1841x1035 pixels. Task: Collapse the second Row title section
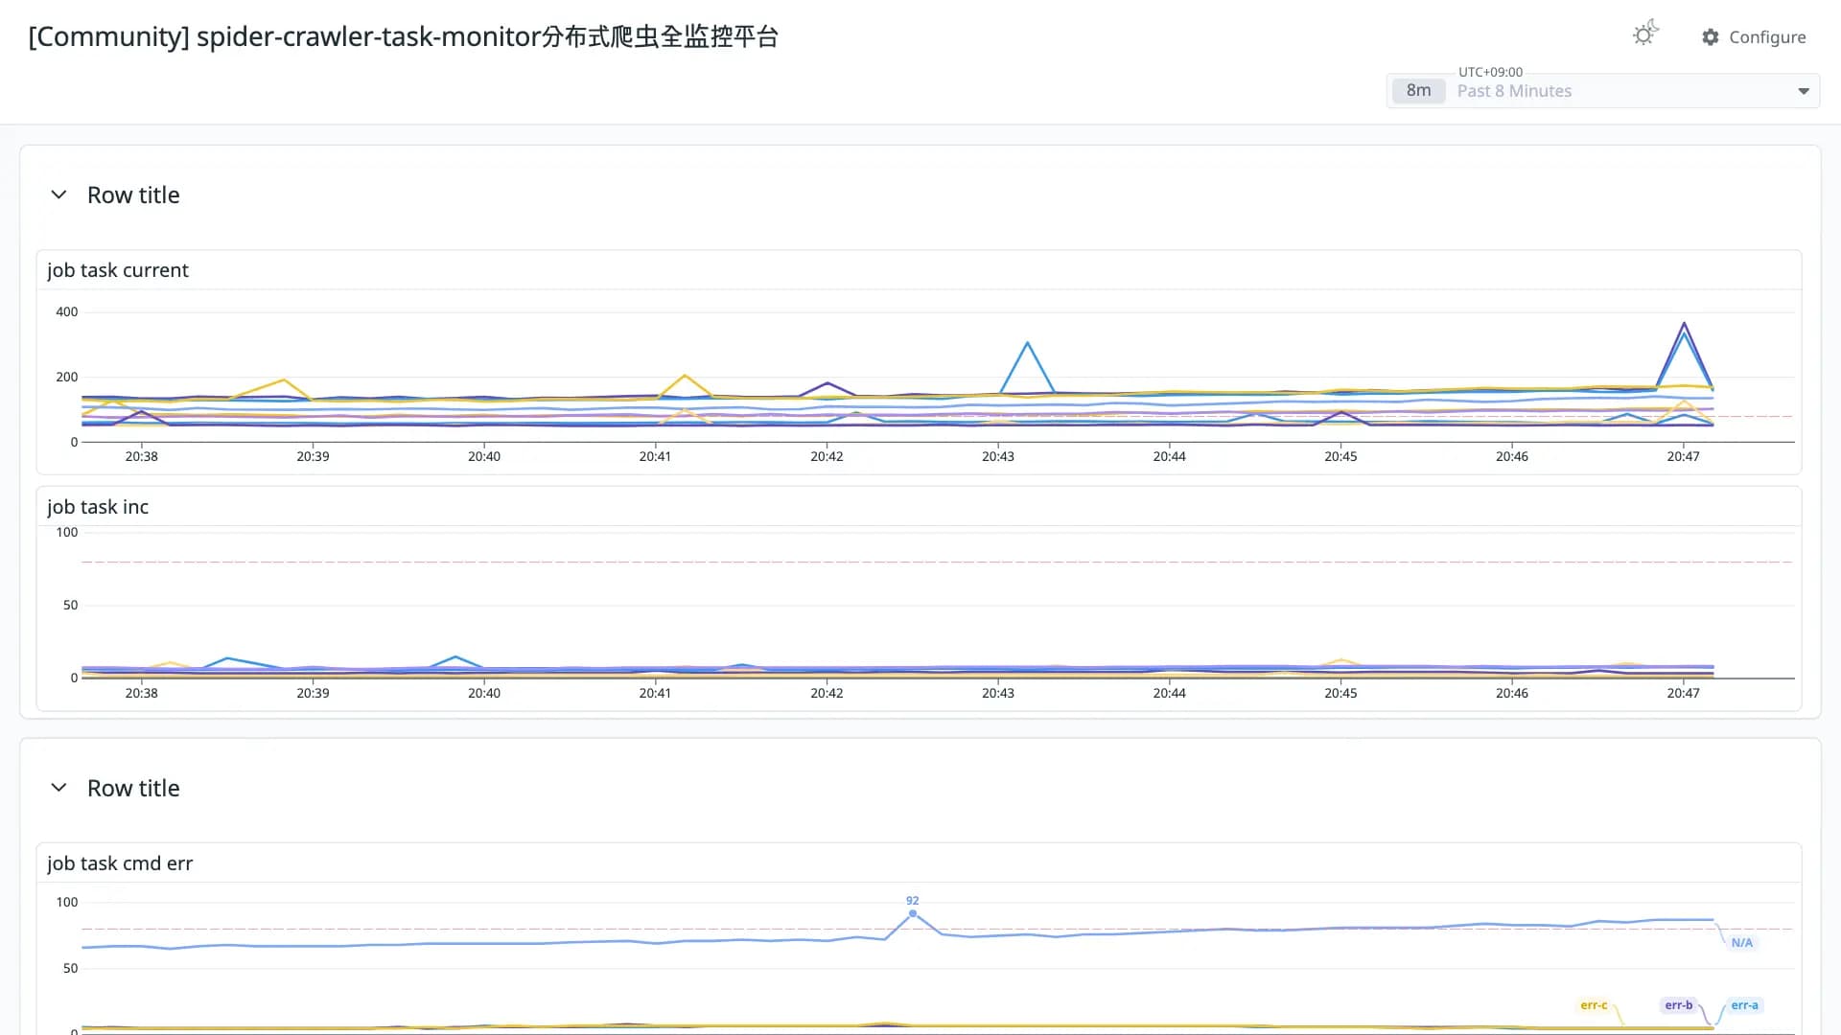(x=58, y=788)
